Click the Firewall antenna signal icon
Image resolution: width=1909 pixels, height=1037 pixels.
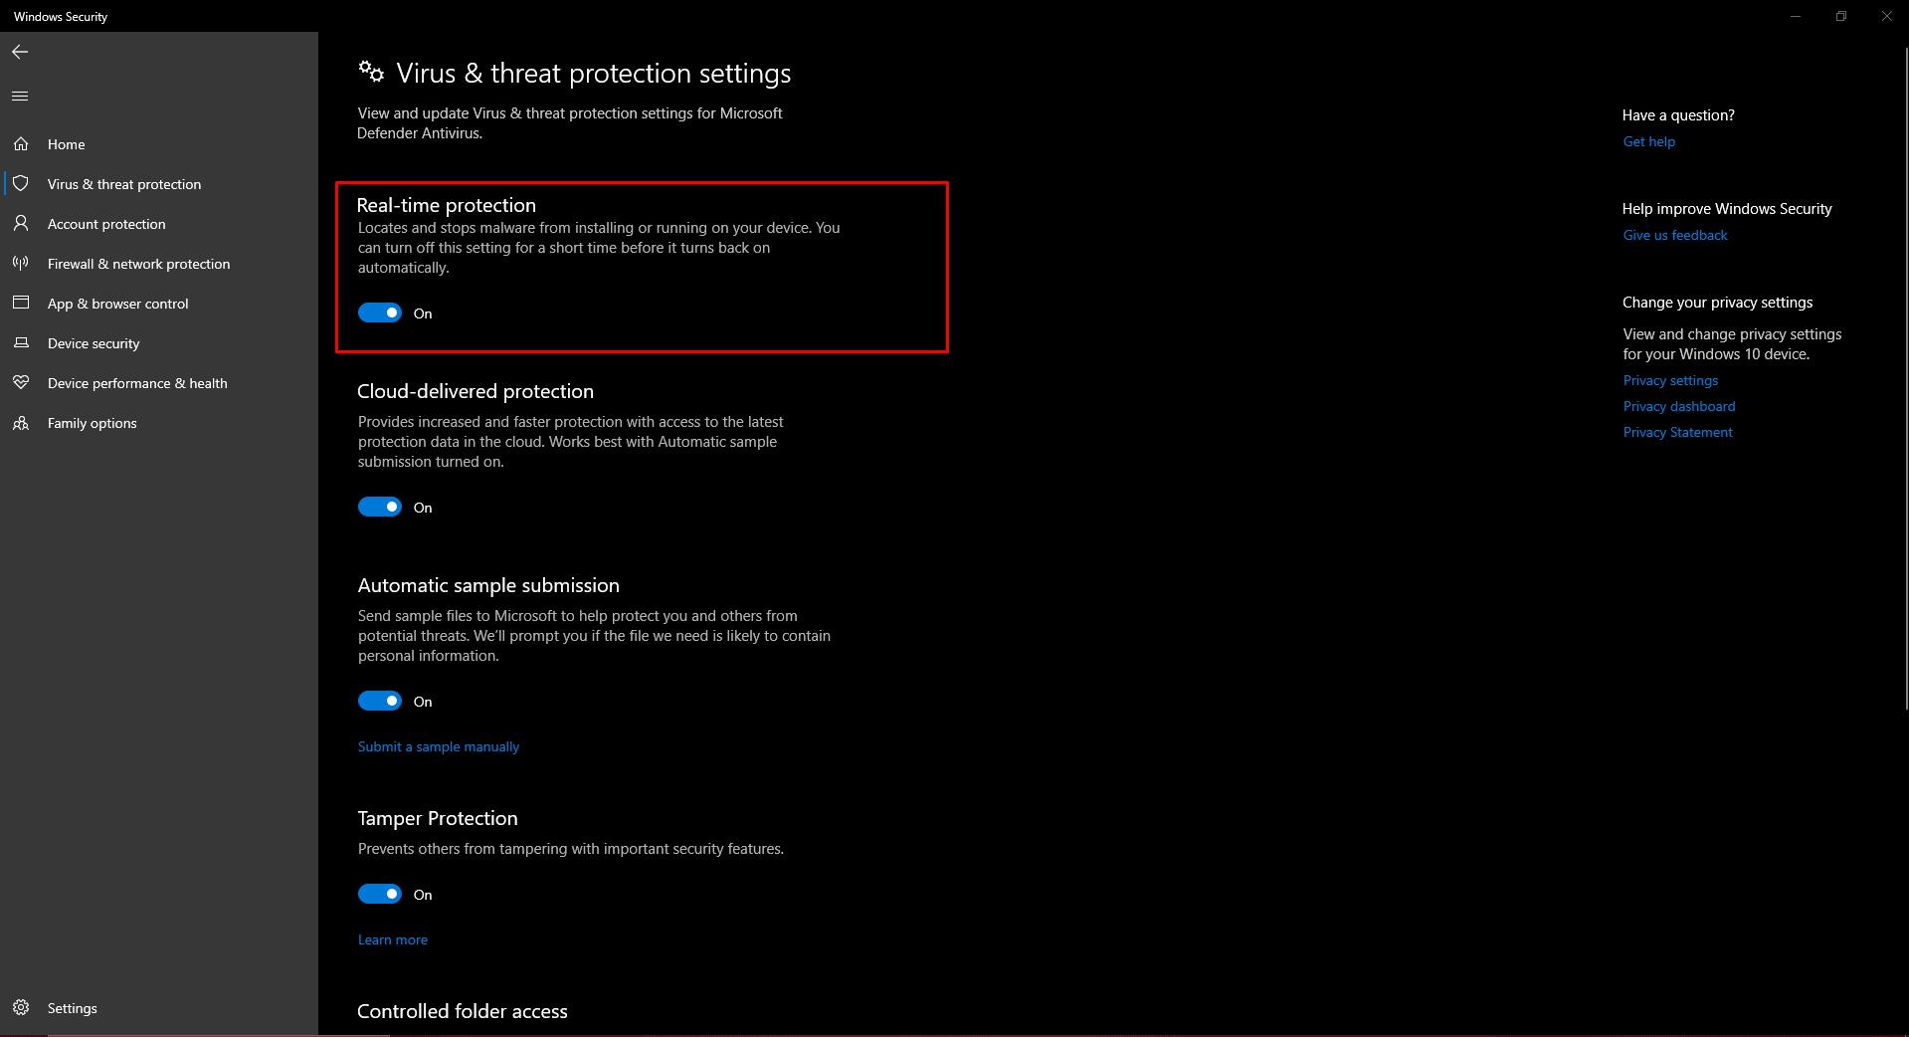[21, 264]
